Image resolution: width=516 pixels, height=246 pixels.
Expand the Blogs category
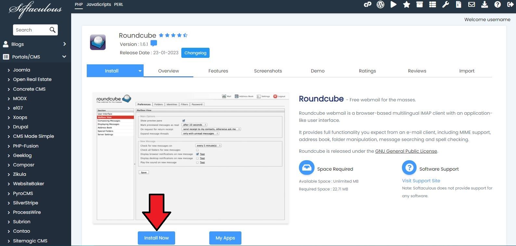[x=64, y=44]
